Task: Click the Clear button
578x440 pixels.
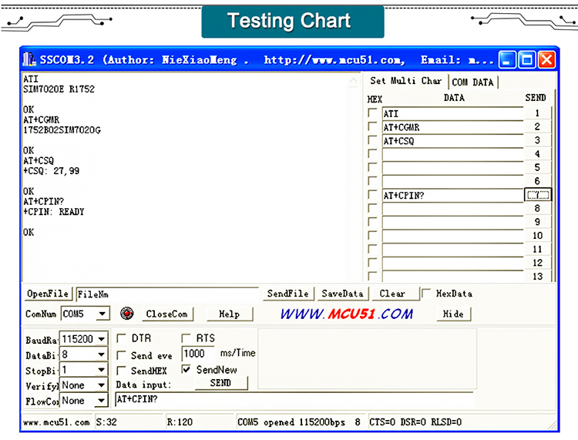Action: (x=392, y=294)
